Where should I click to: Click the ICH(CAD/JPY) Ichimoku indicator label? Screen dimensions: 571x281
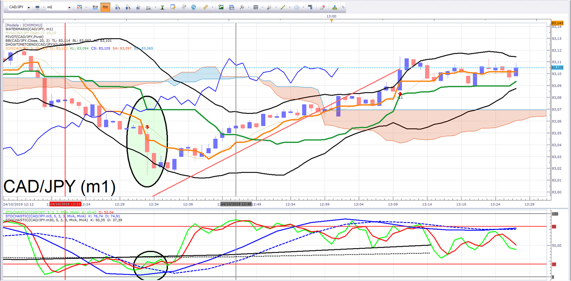tap(79, 48)
